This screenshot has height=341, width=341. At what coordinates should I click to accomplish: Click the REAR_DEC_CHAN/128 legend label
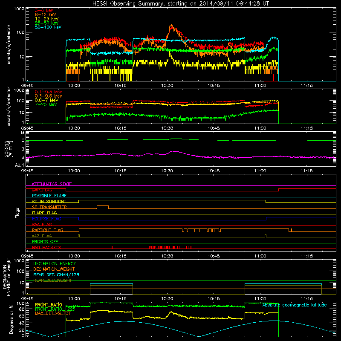(x=56, y=275)
